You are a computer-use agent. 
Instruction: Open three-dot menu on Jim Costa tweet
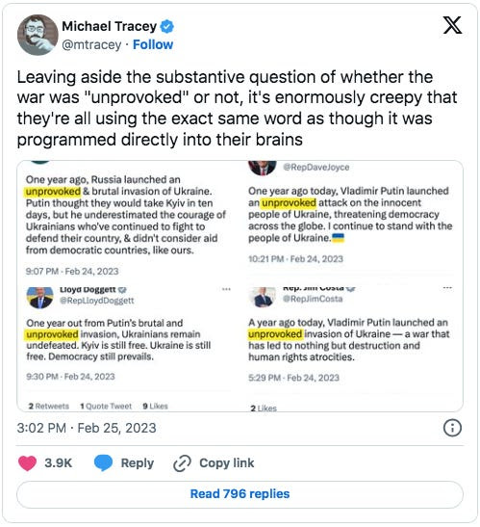pyautogui.click(x=447, y=288)
